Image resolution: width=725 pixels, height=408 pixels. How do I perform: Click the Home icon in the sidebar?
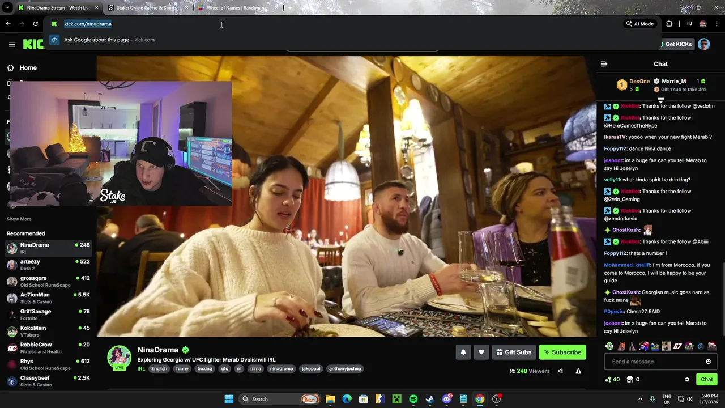tap(10, 68)
